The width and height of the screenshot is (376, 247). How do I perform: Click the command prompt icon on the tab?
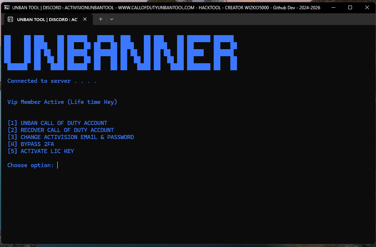click(10, 20)
